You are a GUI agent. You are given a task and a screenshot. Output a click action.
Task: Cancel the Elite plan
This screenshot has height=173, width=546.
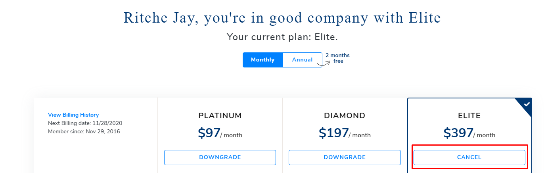[x=469, y=158]
